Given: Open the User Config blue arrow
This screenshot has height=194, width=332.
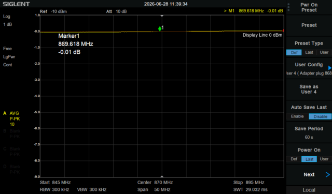Looking at the screenshot, I should coord(330,68).
